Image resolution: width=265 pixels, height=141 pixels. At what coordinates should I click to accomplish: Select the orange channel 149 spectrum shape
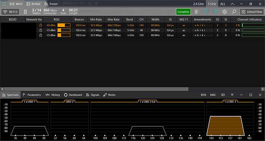(226, 126)
